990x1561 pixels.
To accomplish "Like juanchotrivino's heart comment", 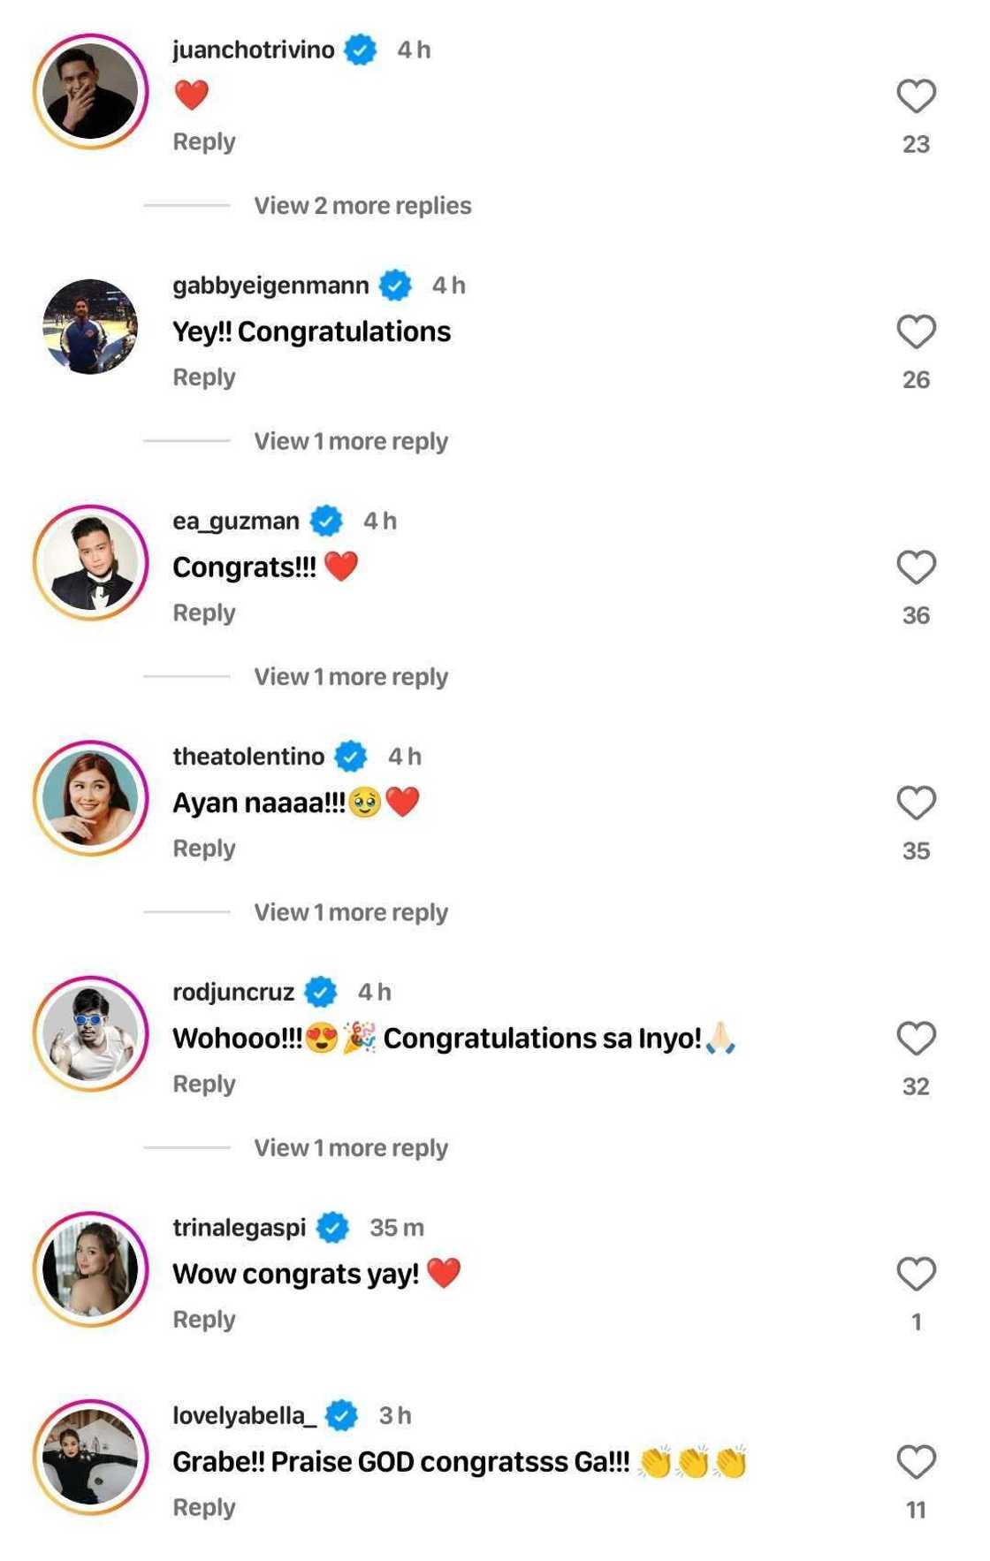I will pos(916,96).
